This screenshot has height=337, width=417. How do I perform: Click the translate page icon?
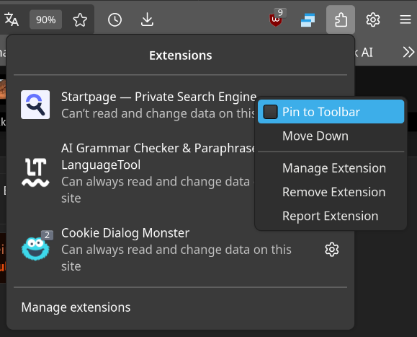(x=12, y=19)
